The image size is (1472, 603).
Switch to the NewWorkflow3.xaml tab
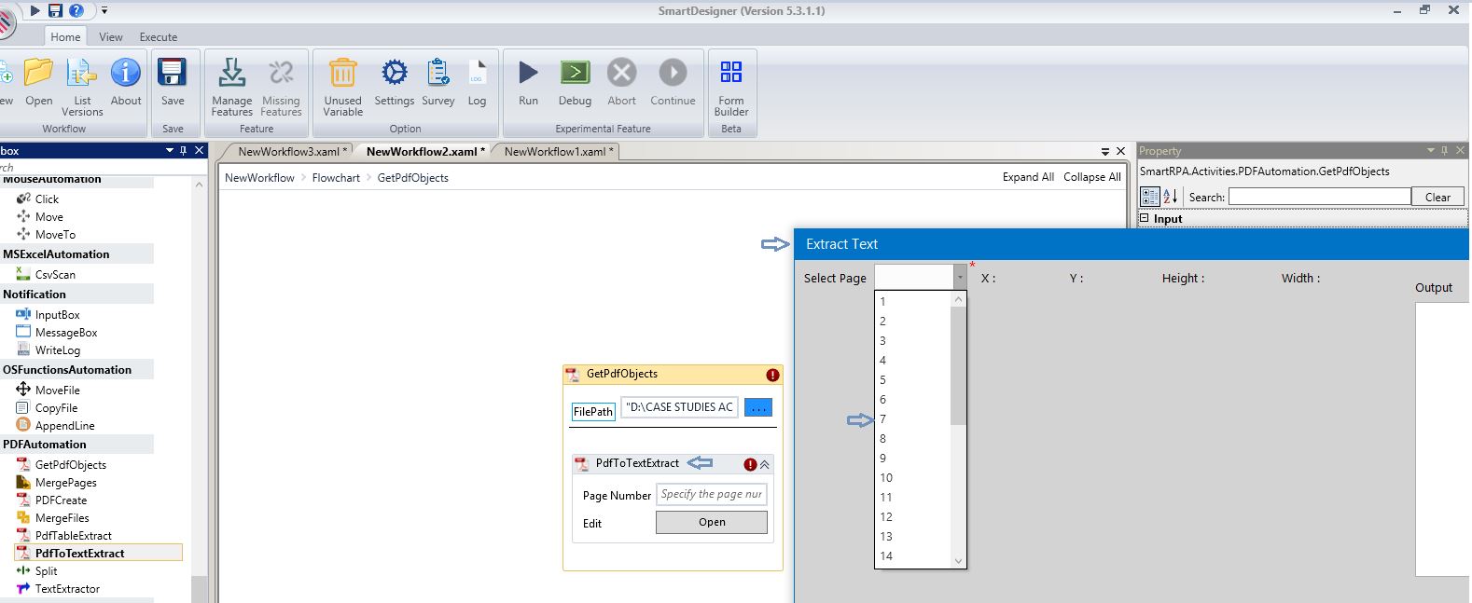[x=288, y=151]
